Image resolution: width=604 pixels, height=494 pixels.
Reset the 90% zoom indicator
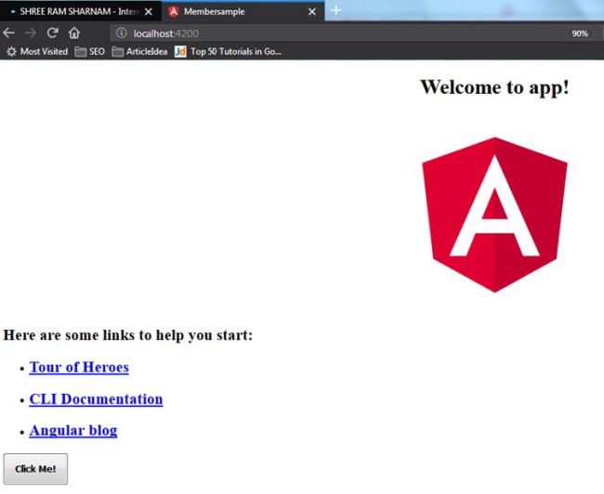(x=580, y=33)
